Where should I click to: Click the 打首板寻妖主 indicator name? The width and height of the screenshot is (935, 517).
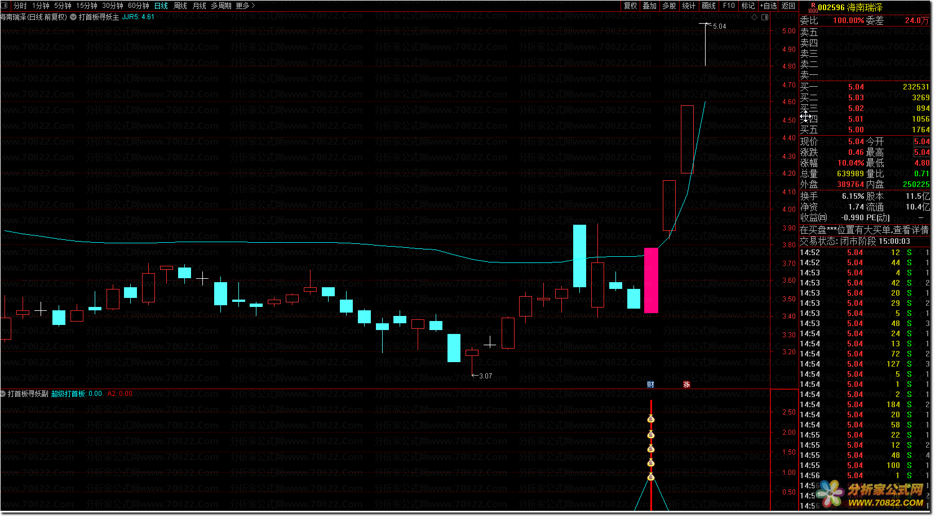click(x=99, y=17)
